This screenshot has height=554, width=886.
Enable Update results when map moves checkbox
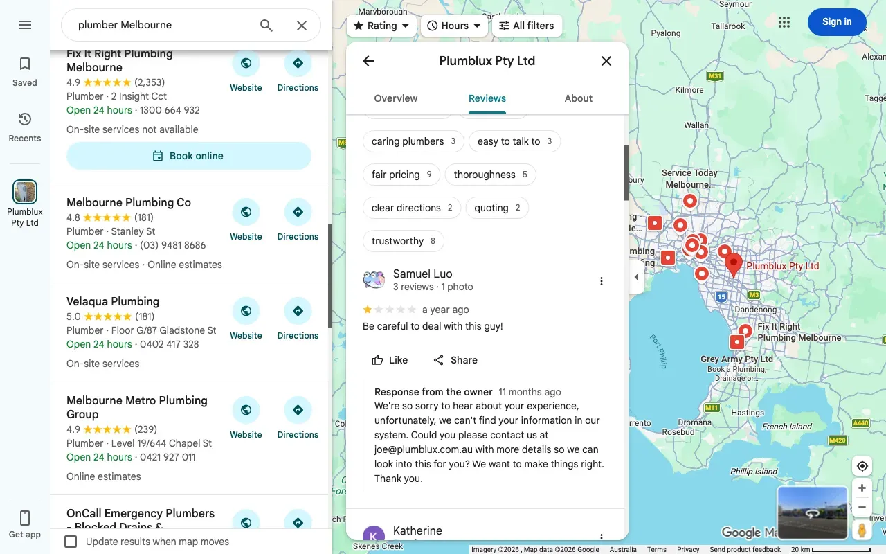(71, 542)
